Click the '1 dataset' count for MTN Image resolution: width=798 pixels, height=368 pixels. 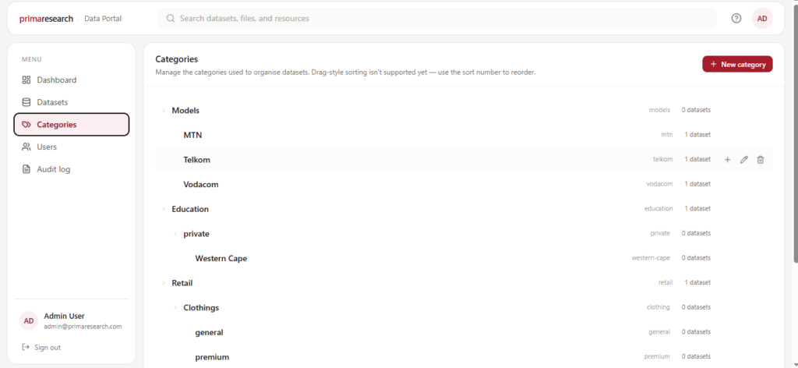(x=697, y=135)
